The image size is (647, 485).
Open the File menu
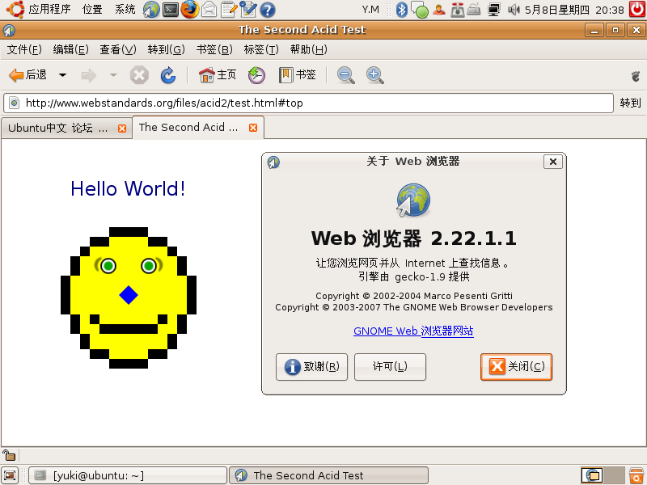(24, 50)
